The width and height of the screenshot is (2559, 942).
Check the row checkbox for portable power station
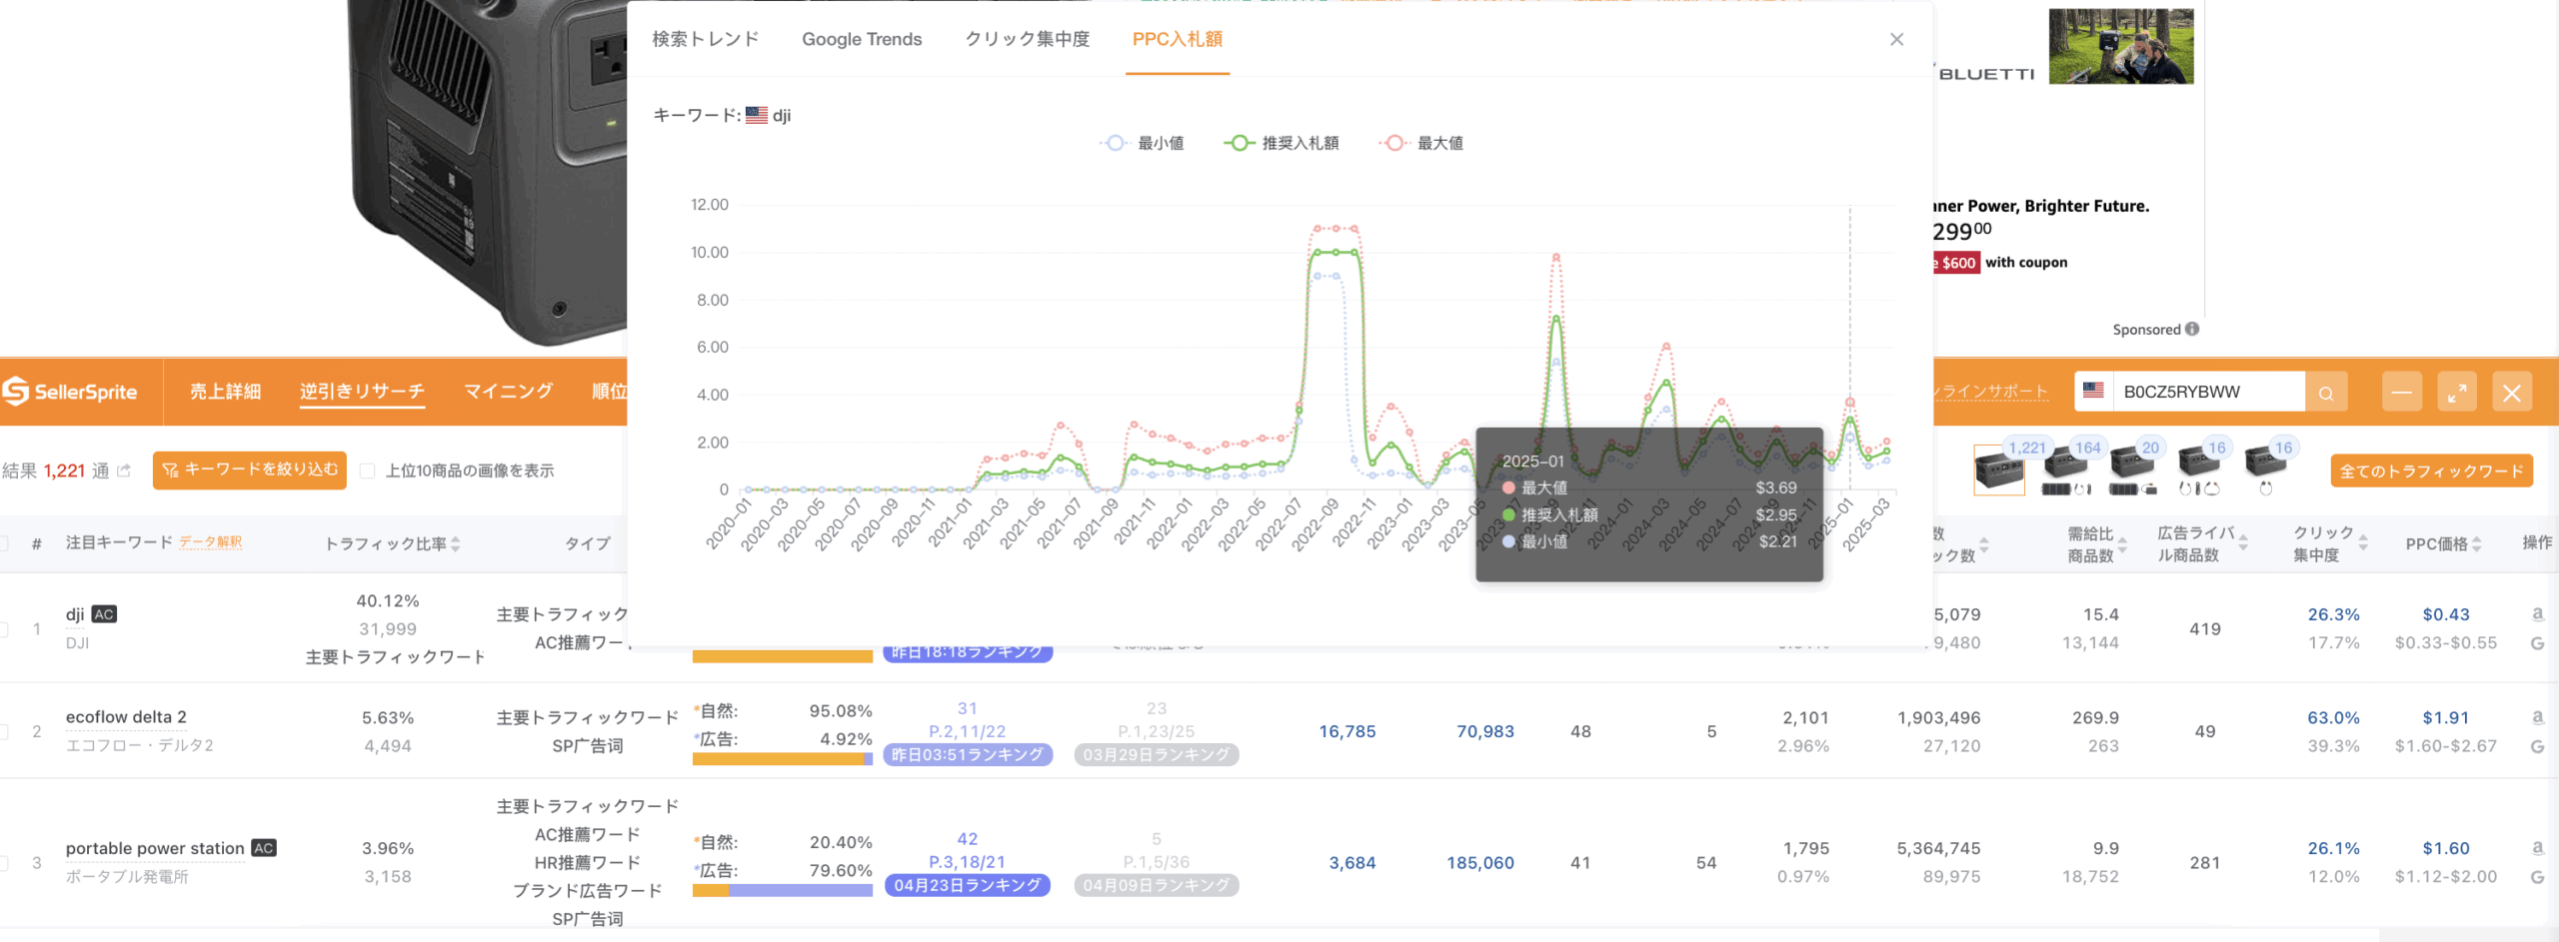coord(4,862)
